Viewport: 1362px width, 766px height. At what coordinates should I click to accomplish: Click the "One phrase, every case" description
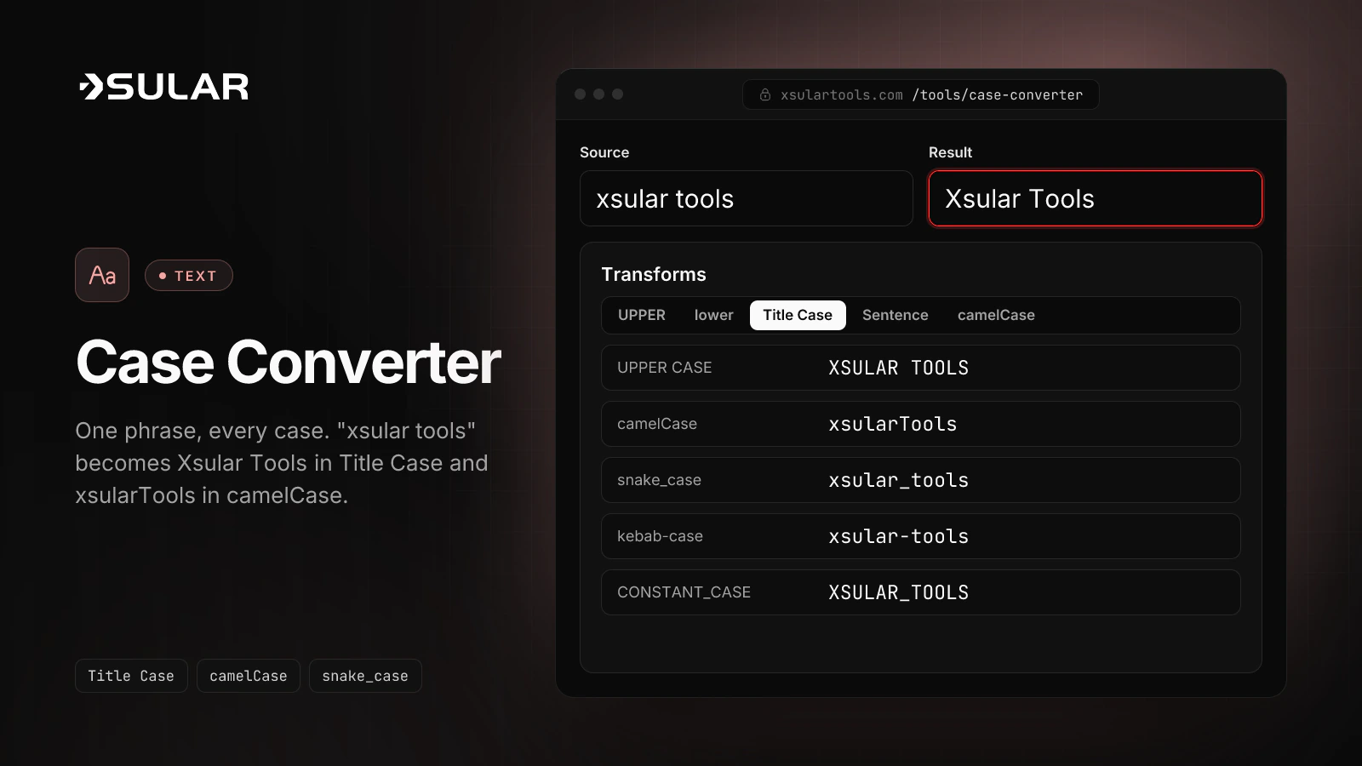(282, 463)
